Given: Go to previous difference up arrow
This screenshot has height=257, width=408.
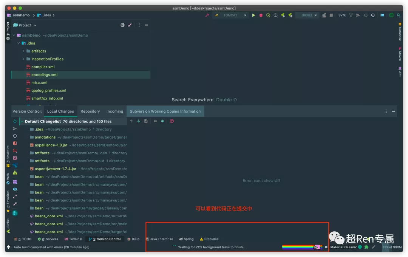Looking at the screenshot, I should pyautogui.click(x=131, y=121).
